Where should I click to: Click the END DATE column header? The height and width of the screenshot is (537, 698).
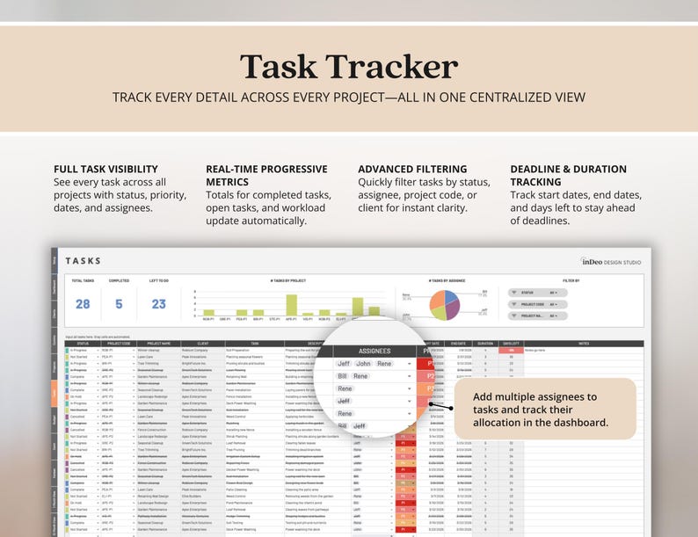pos(458,344)
